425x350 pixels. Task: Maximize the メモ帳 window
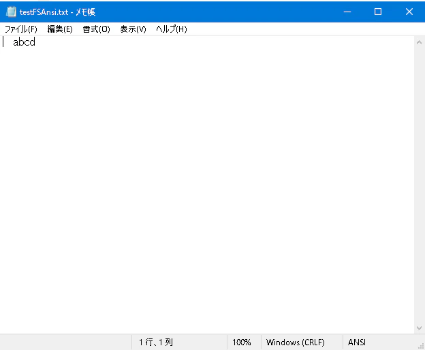point(378,12)
